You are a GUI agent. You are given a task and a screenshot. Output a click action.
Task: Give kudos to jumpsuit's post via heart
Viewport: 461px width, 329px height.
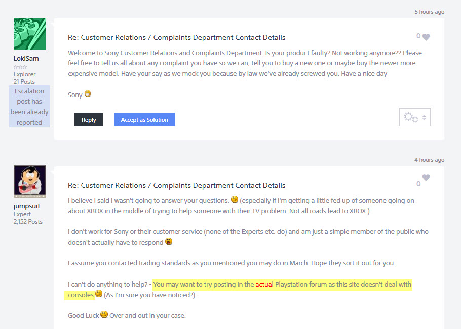click(426, 178)
